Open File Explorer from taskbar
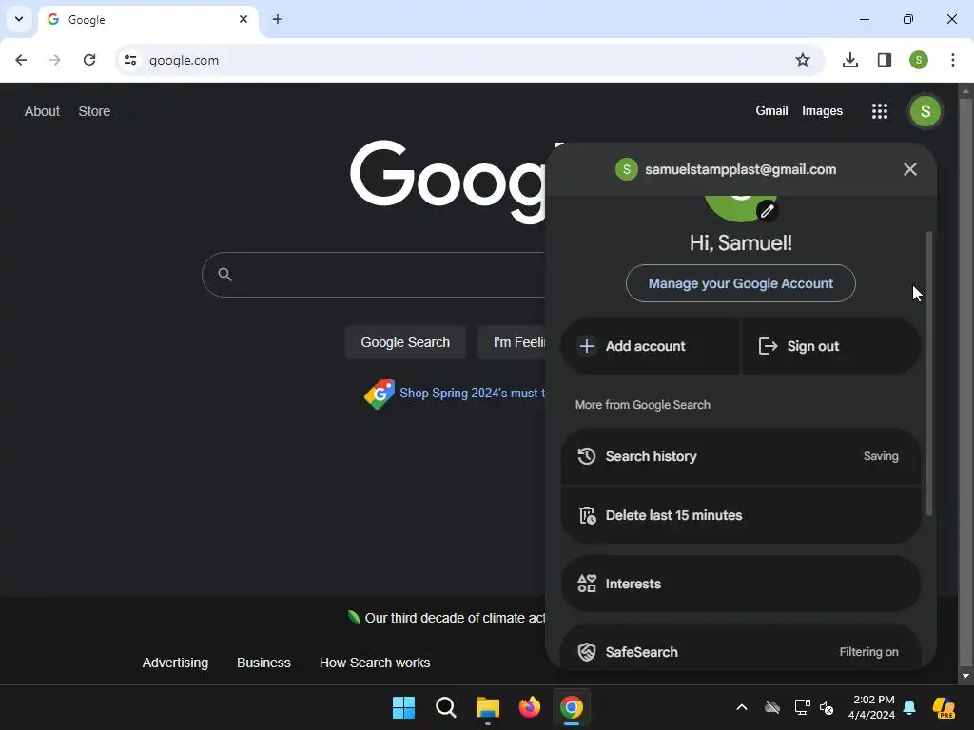 (x=488, y=707)
